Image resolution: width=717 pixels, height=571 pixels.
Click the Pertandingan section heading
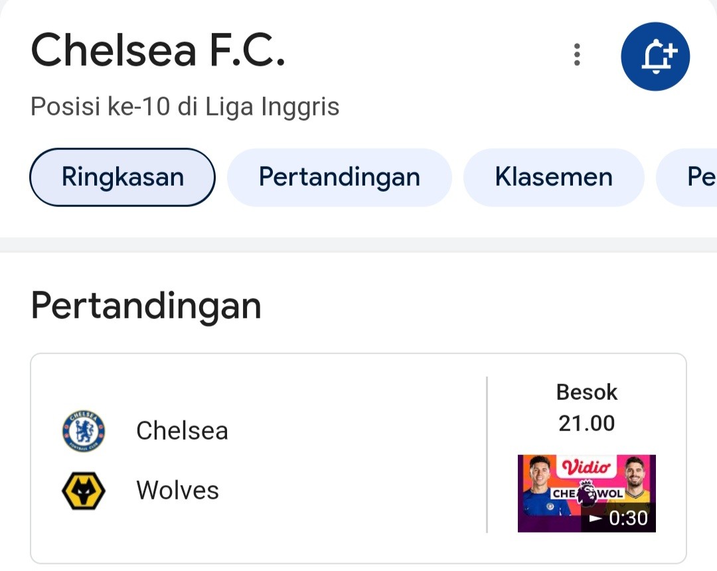click(x=146, y=306)
